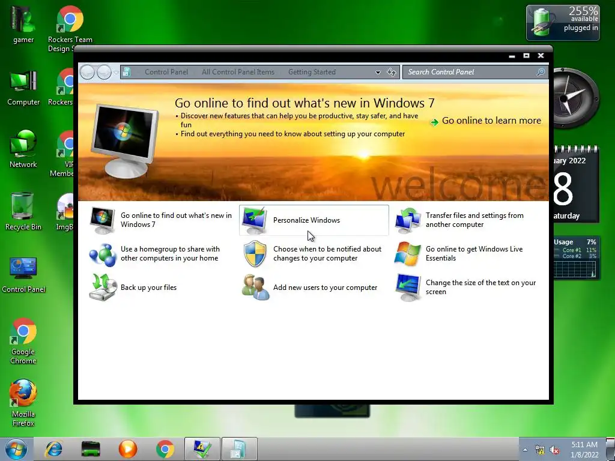615x461 pixels.
Task: Open the address bar history dropdown
Action: point(378,73)
